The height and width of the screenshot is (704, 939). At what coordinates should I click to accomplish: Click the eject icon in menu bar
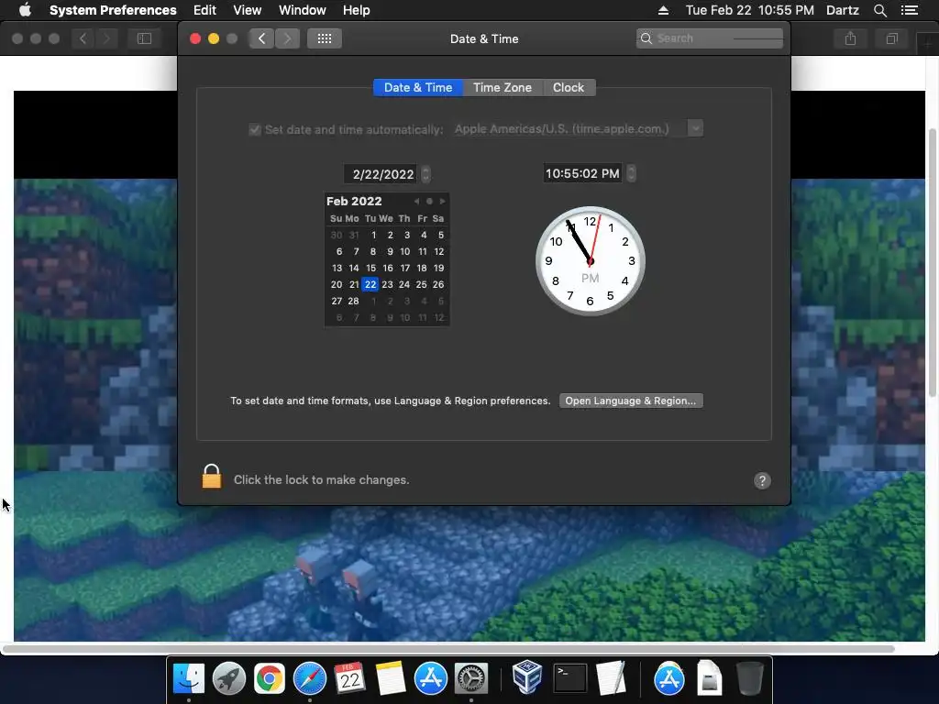tap(663, 10)
